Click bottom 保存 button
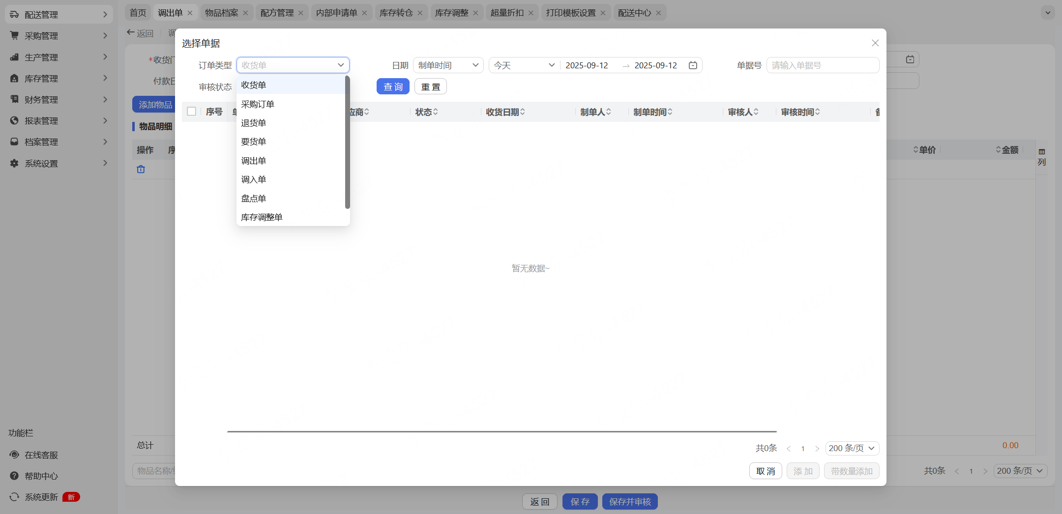The height and width of the screenshot is (514, 1062). tap(580, 501)
